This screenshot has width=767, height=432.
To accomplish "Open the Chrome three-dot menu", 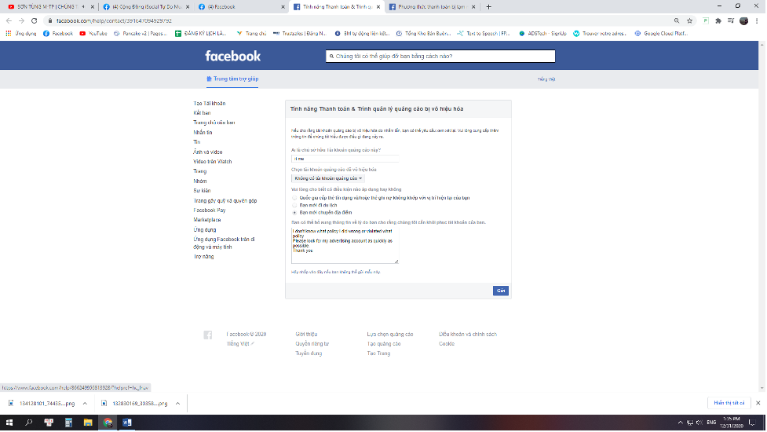I will point(758,20).
